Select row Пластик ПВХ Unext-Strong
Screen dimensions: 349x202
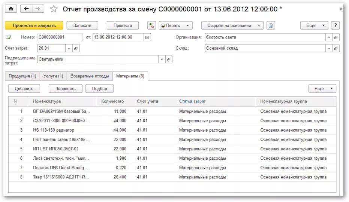[x=172, y=168]
